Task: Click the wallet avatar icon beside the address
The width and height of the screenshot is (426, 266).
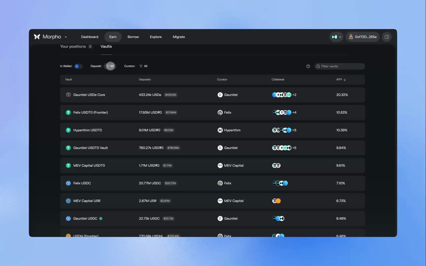Action: [351, 37]
